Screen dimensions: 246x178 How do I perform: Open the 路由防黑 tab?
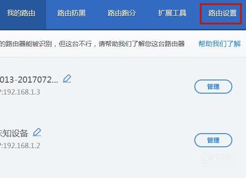point(72,13)
